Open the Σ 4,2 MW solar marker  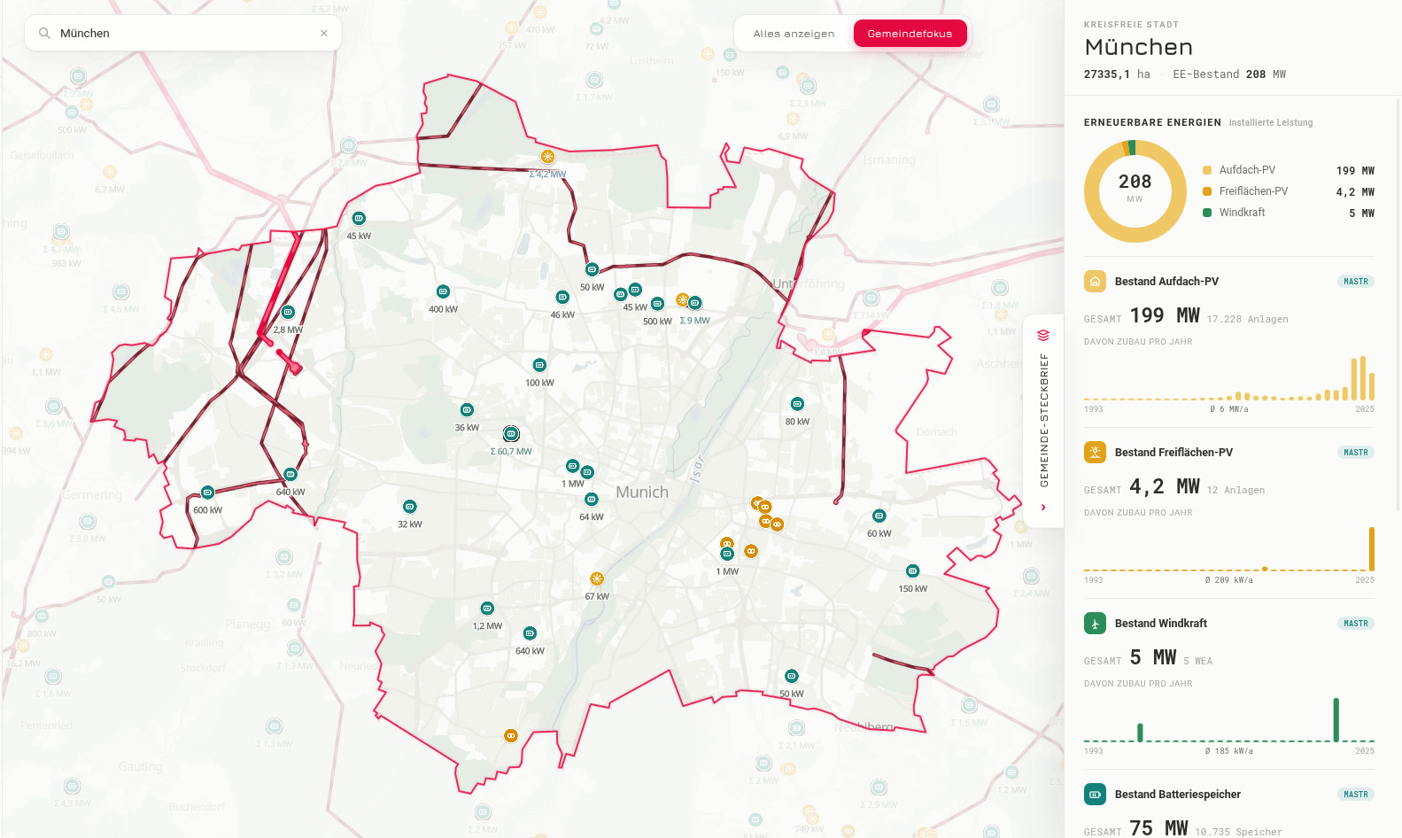click(547, 157)
